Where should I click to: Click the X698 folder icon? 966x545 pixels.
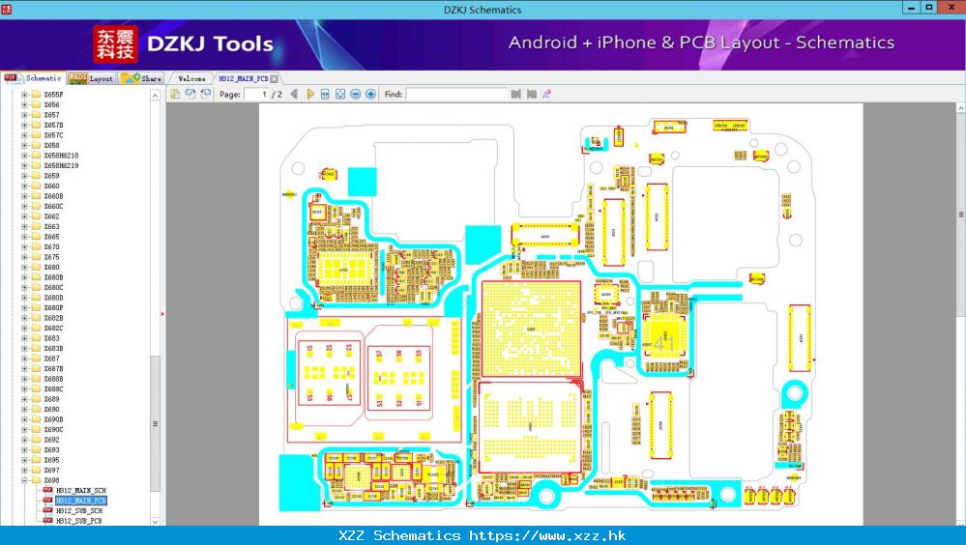click(x=36, y=480)
